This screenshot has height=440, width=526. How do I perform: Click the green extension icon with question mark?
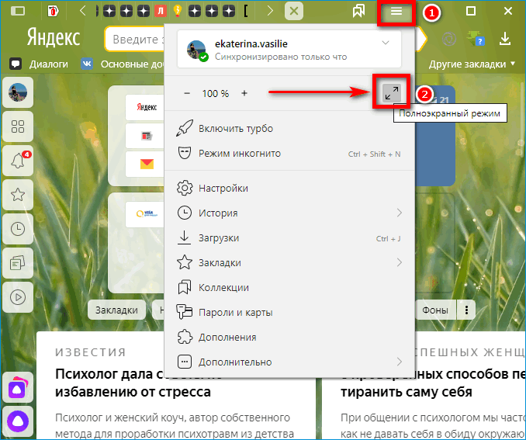click(x=476, y=40)
